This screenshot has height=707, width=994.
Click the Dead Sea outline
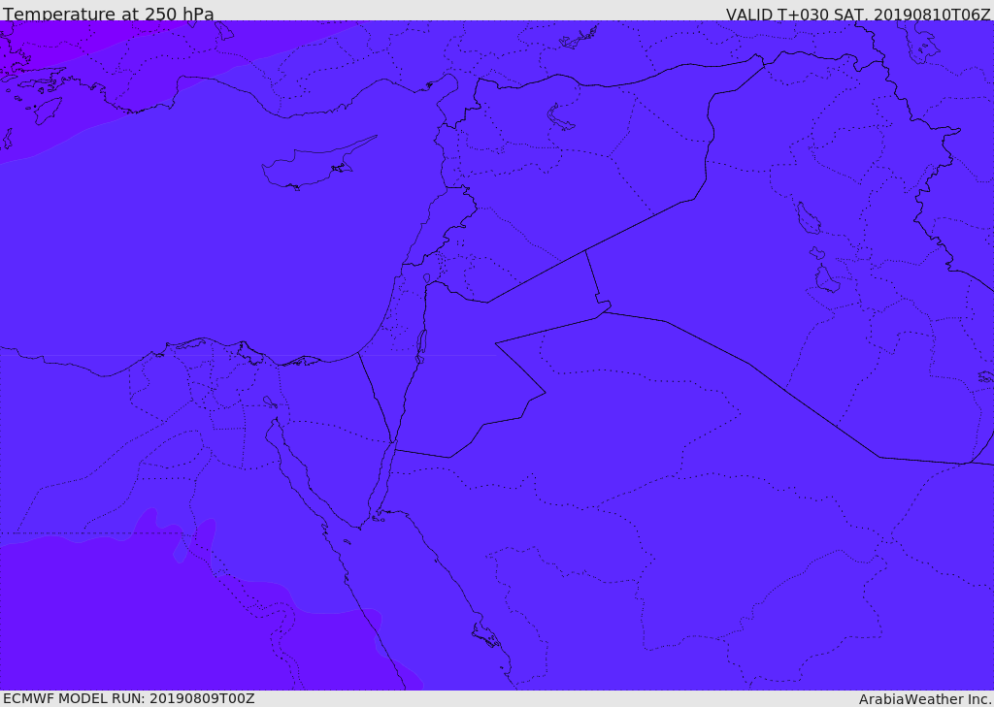tap(421, 343)
